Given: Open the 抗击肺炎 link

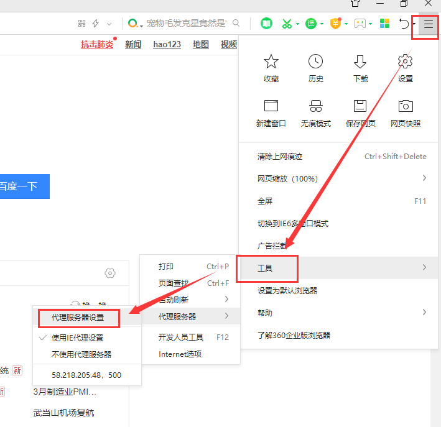Looking at the screenshot, I should click(97, 44).
